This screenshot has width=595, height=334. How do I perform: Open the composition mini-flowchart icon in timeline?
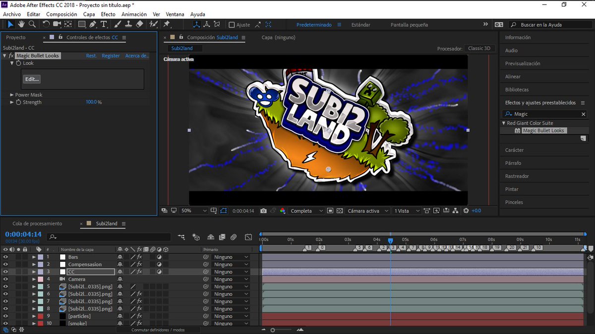[181, 237]
